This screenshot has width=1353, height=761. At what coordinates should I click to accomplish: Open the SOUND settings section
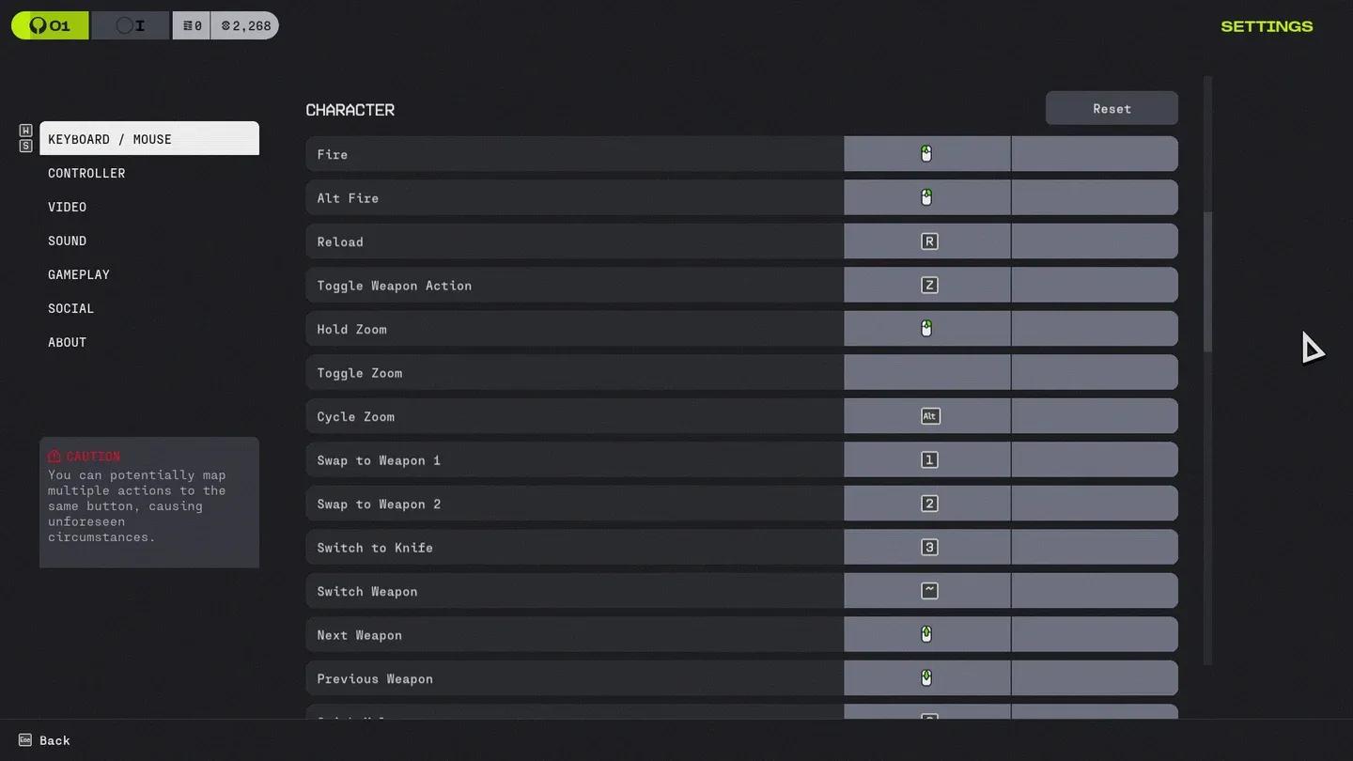coord(67,241)
